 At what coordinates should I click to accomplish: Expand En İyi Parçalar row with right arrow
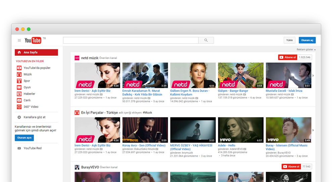pos(313,130)
